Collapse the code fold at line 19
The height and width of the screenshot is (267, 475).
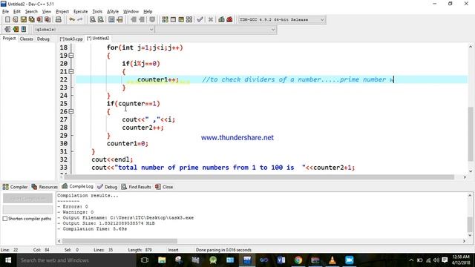(x=71, y=56)
